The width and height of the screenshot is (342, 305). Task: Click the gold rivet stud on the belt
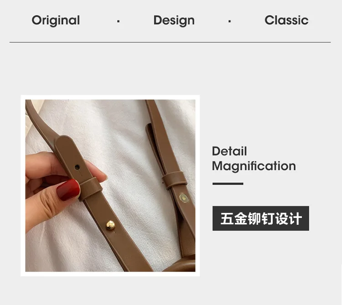(x=110, y=225)
